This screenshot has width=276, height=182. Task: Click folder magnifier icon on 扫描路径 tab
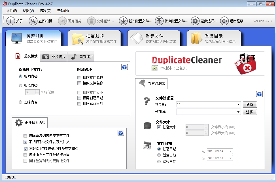click(x=78, y=39)
